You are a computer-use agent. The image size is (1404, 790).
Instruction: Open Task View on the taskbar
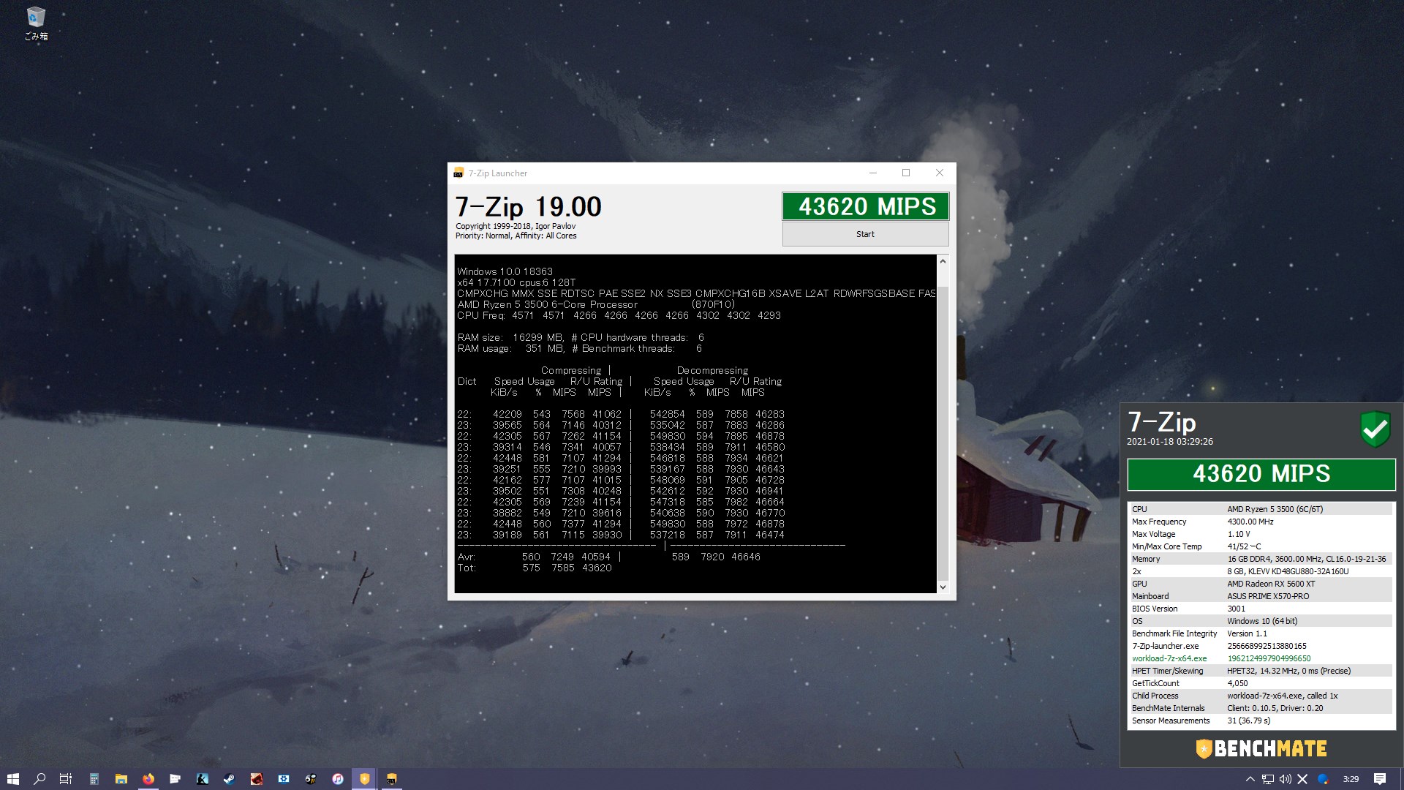[x=66, y=779]
